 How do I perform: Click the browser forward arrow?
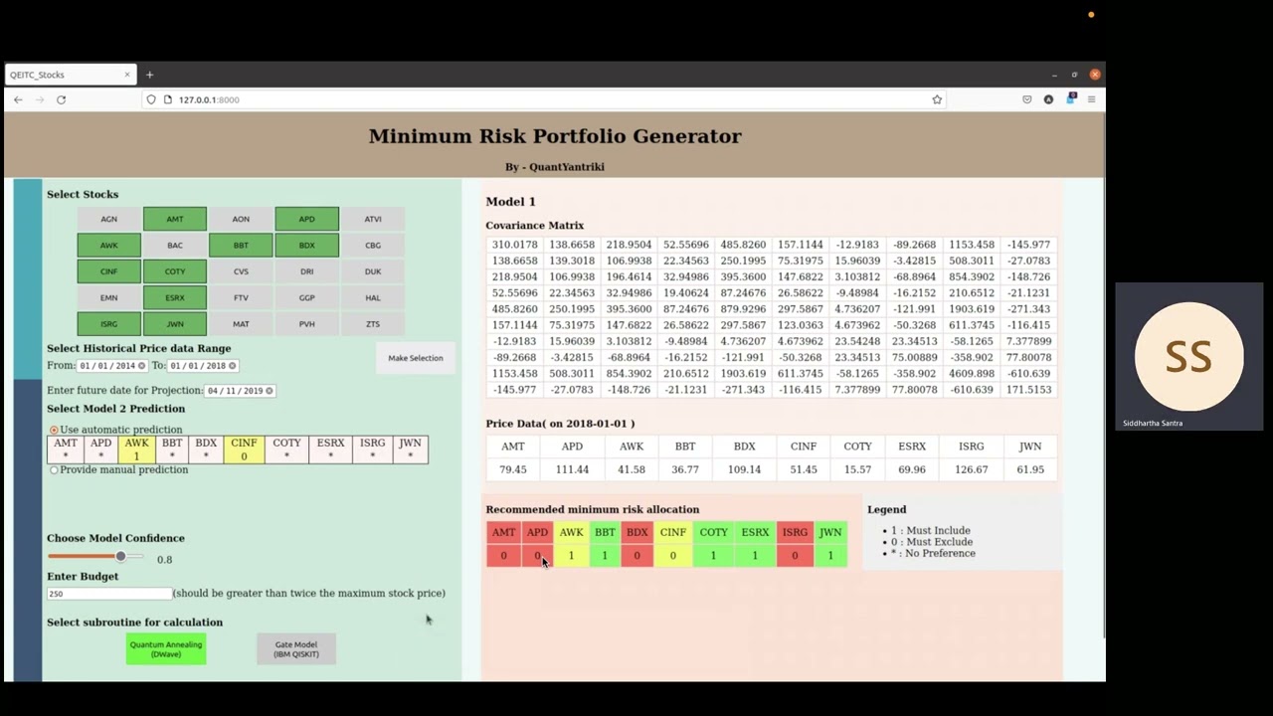pyautogui.click(x=40, y=99)
